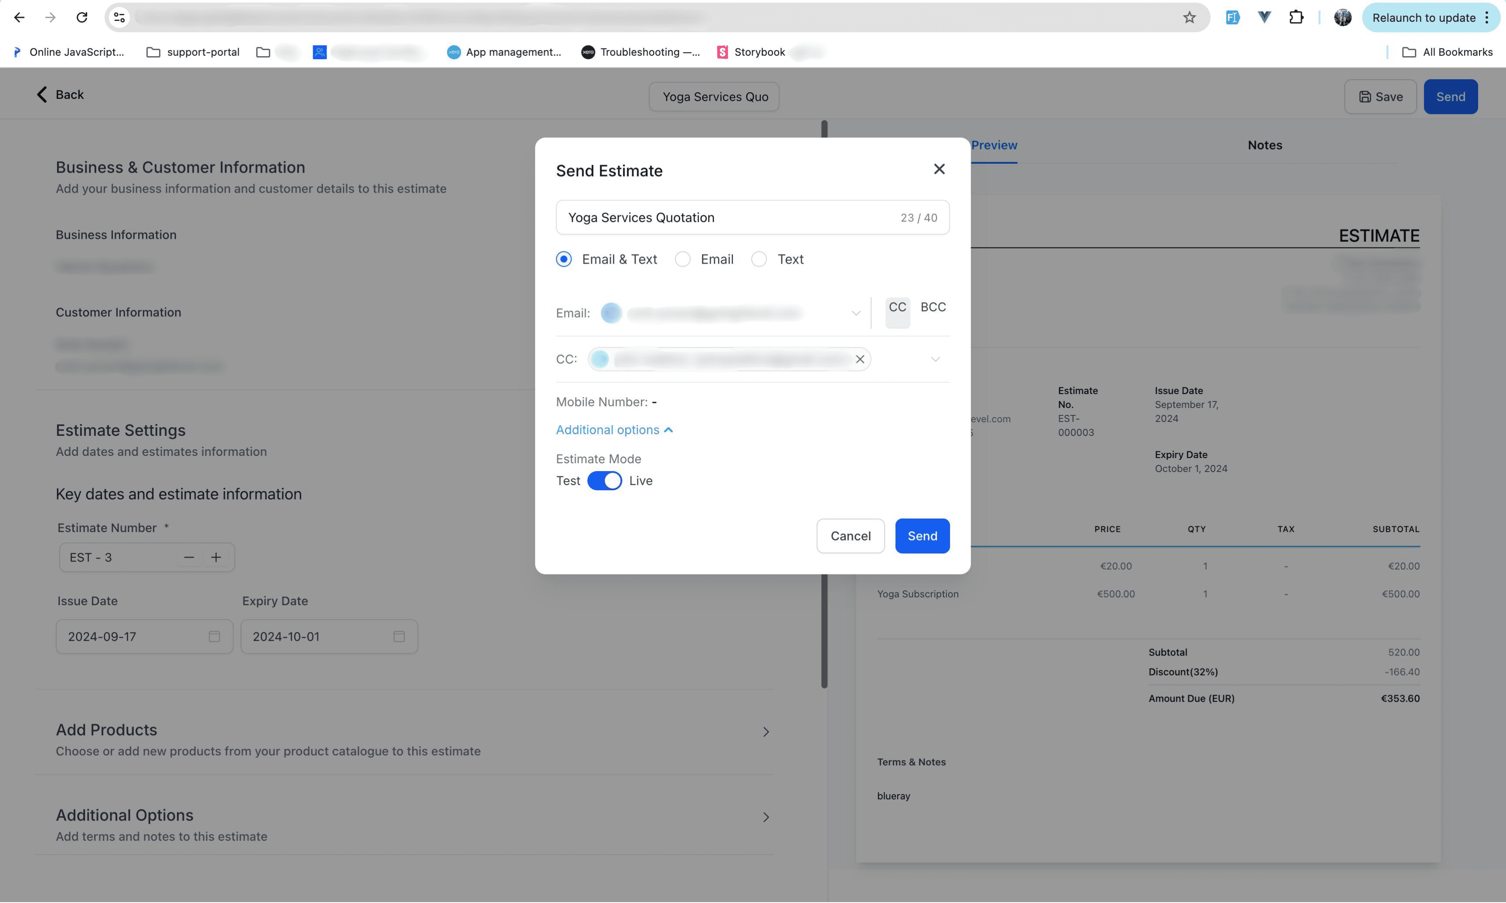Switch to the Preview tab
This screenshot has height=903, width=1506.
[x=993, y=146]
